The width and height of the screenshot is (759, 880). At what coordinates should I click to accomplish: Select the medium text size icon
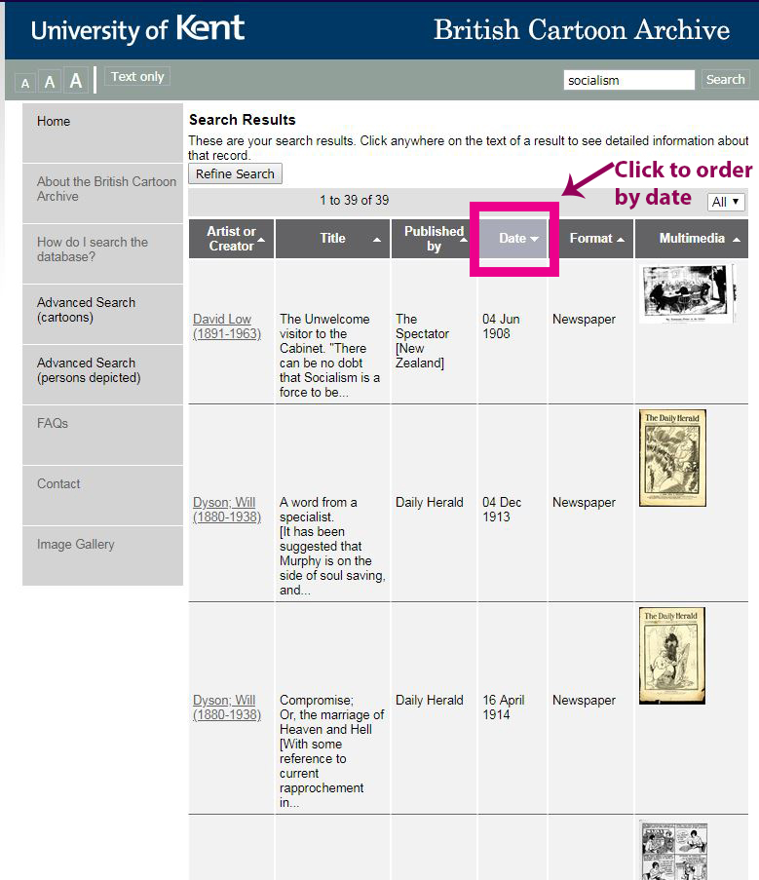pos(49,82)
